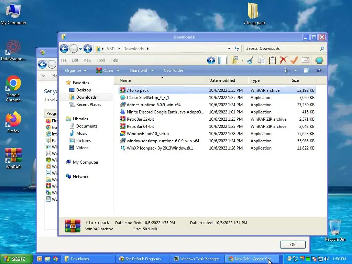Viewport: 352px width, 264px height.
Task: Click the Up folder arrow beside address bar
Action: 88,48
